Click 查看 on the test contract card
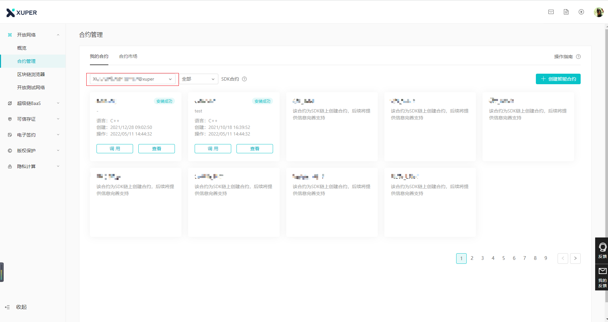Viewport: 608px width, 322px height. click(x=255, y=149)
